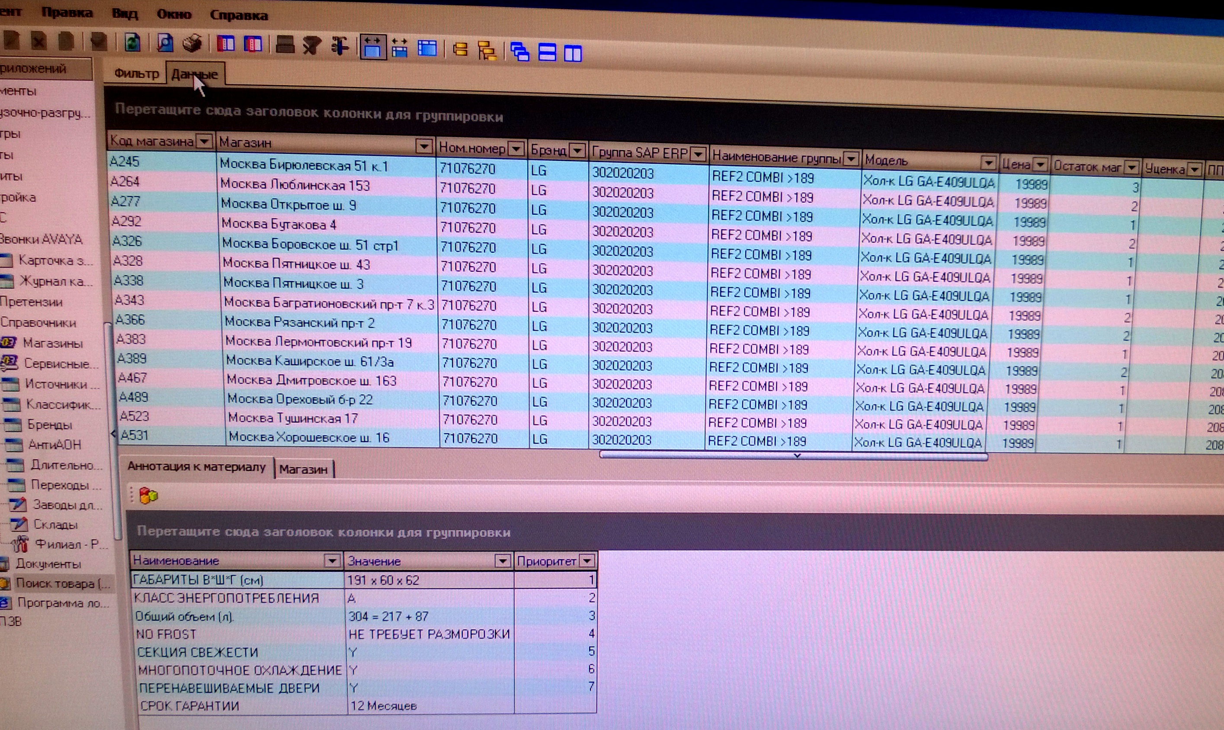Open the Брэнд column filter dropdown
1224x730 pixels.
[577, 150]
